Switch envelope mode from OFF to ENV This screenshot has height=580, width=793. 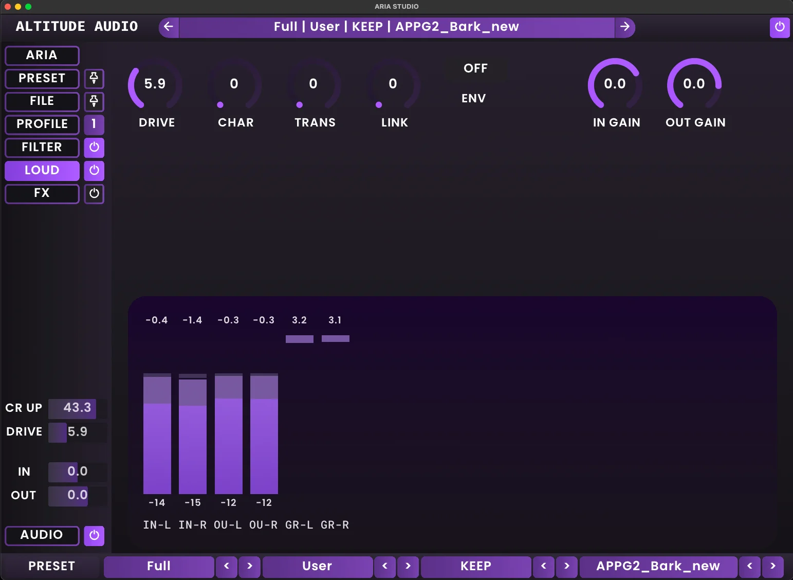pos(473,98)
